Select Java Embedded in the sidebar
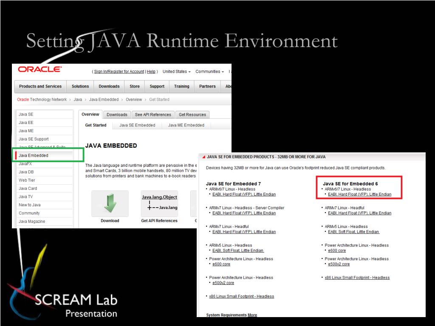Viewport: 435px width, 326px height. 44,155
